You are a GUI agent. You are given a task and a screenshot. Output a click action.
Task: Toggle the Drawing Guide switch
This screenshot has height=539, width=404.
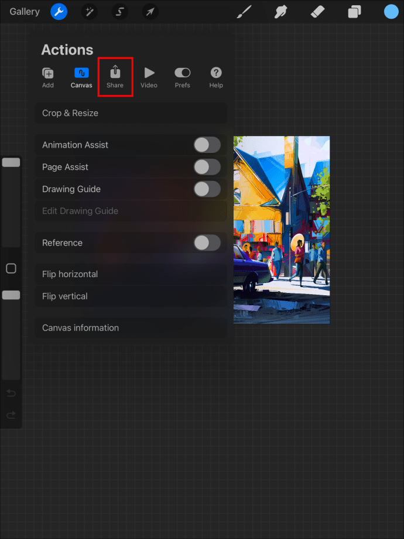[x=207, y=189]
